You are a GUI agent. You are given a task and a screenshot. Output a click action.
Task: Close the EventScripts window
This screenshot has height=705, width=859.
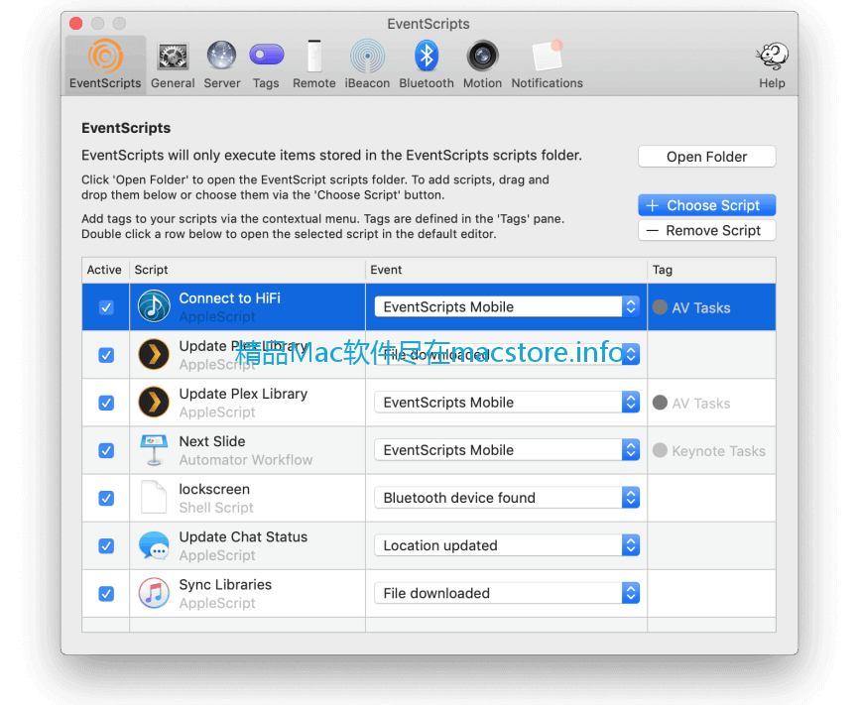tap(76, 23)
